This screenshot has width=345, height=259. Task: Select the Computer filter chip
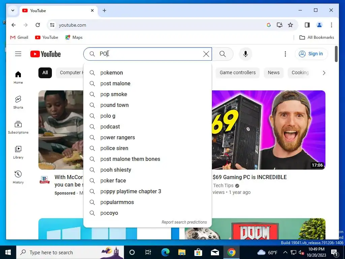click(70, 73)
